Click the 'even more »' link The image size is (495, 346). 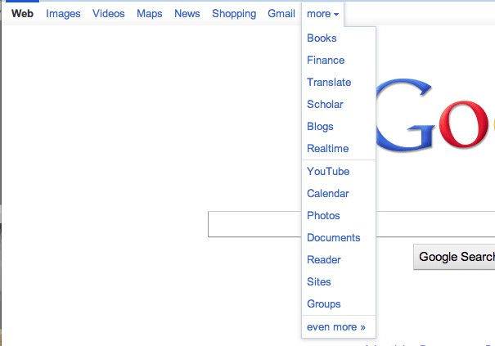pos(335,327)
